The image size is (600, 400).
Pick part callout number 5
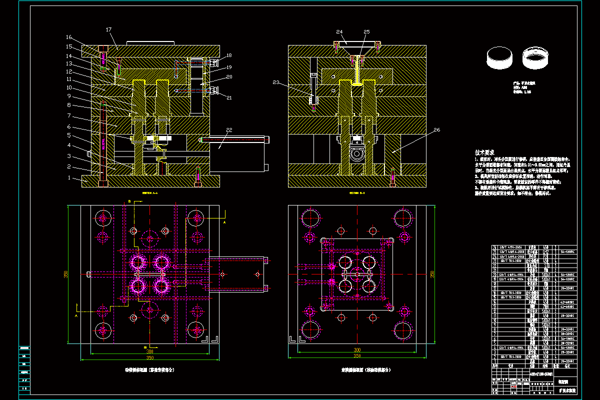click(69, 135)
